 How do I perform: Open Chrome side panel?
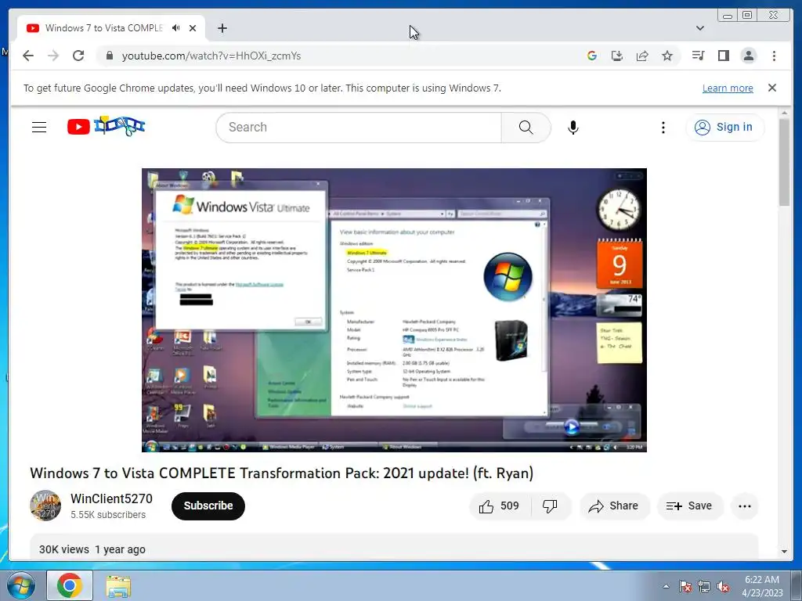723,56
